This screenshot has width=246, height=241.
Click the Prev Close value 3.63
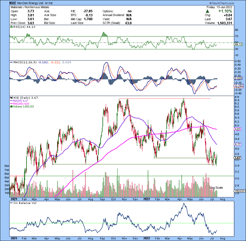[31, 23]
